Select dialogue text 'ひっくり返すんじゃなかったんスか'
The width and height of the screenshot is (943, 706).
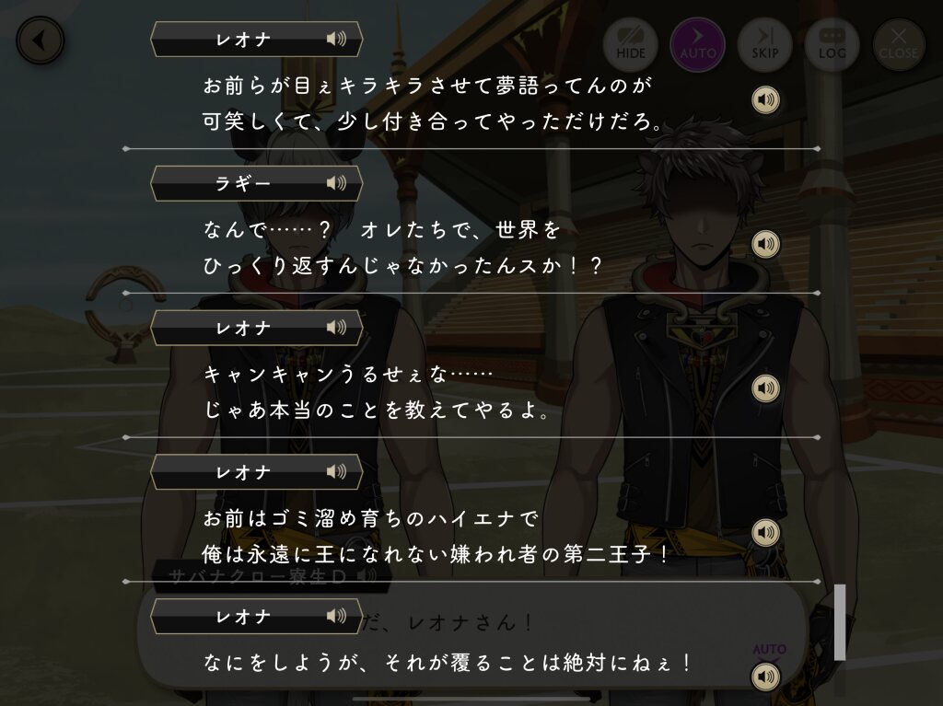click(382, 266)
